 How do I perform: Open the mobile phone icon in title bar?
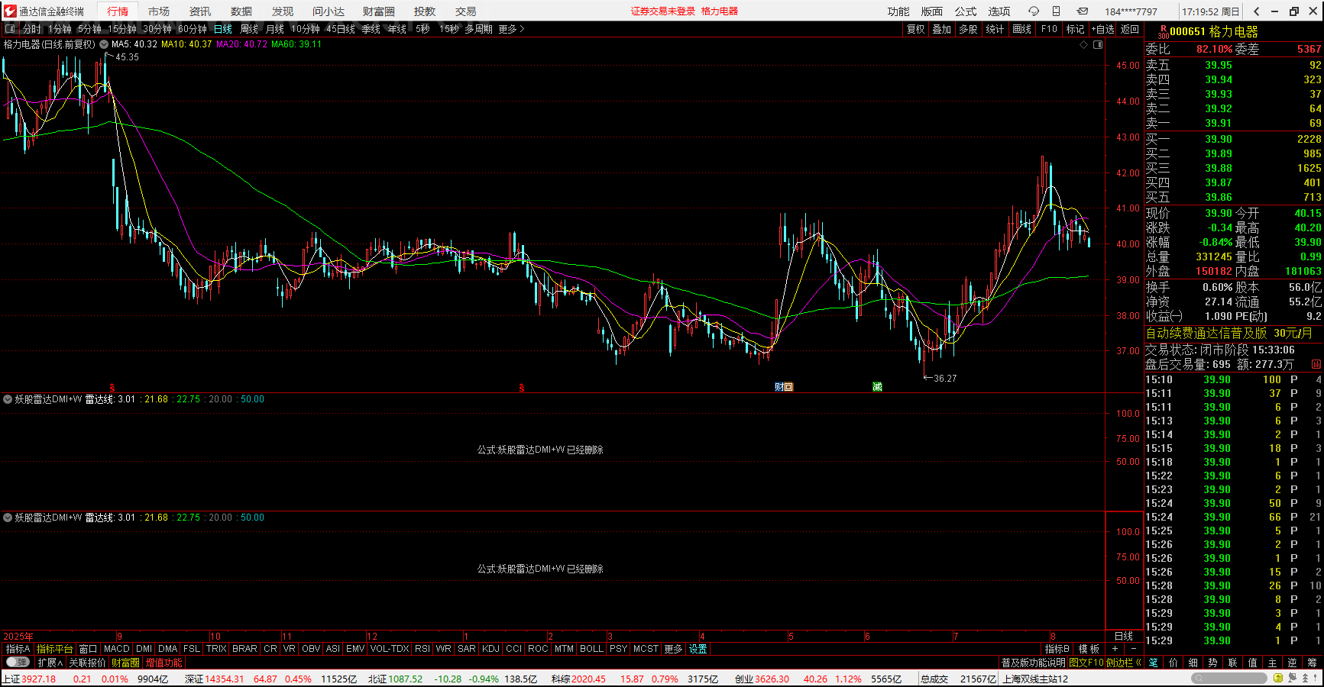coord(1056,11)
